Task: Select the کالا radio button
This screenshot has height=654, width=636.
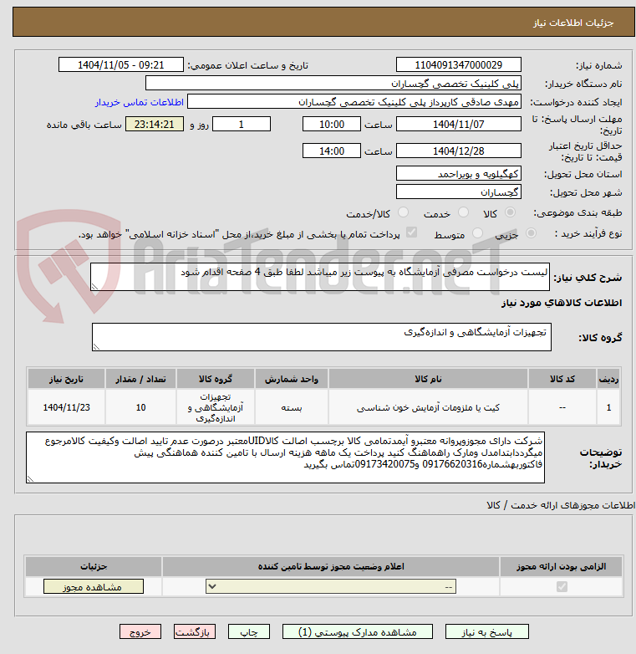Action: tap(510, 212)
